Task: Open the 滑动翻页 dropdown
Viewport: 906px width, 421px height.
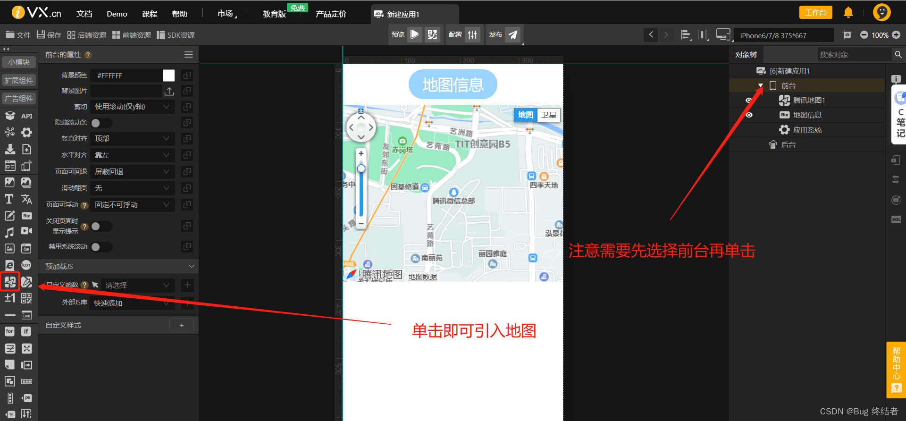Action: coord(132,188)
